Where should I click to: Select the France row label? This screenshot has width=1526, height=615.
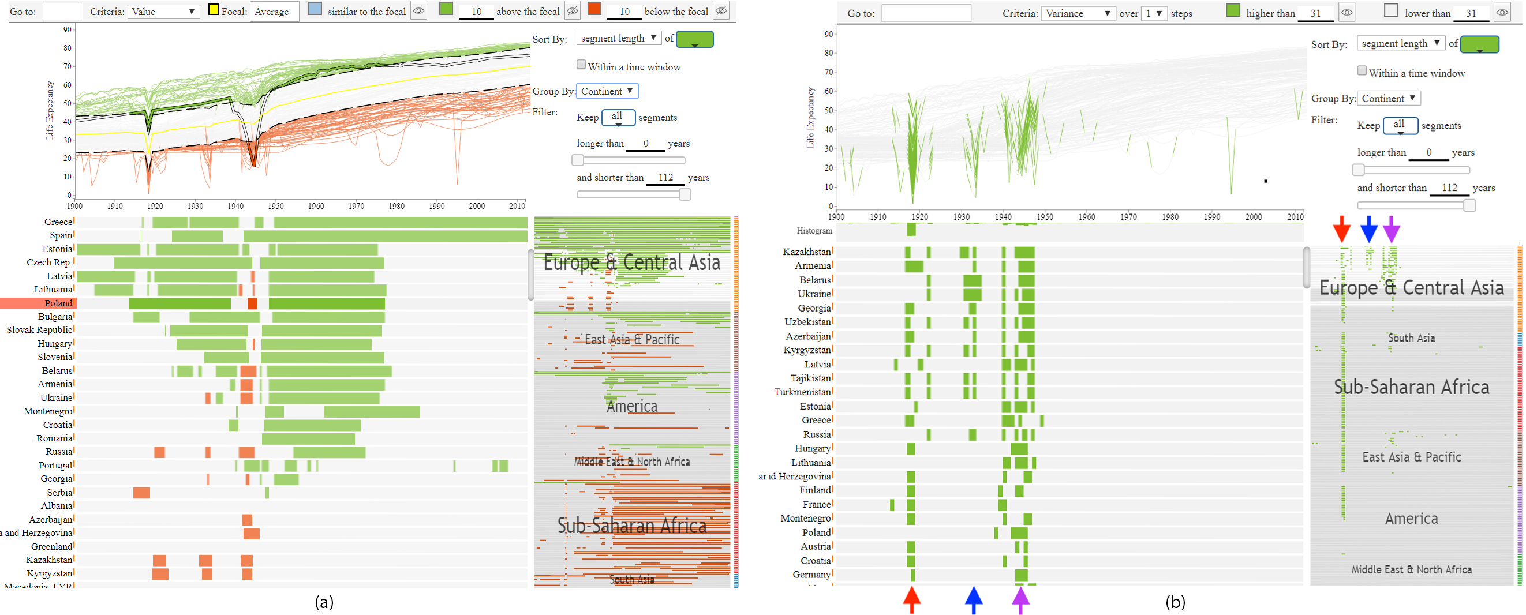[817, 504]
